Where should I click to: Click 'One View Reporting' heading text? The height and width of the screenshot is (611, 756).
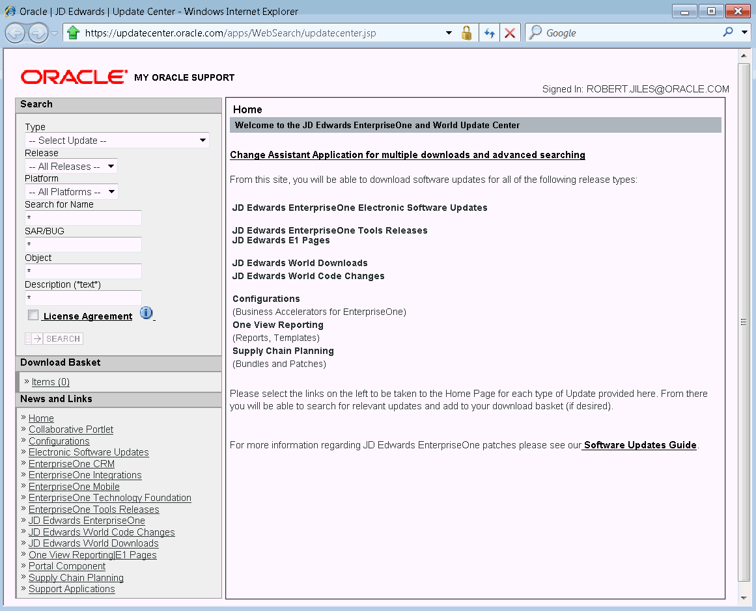pyautogui.click(x=277, y=325)
